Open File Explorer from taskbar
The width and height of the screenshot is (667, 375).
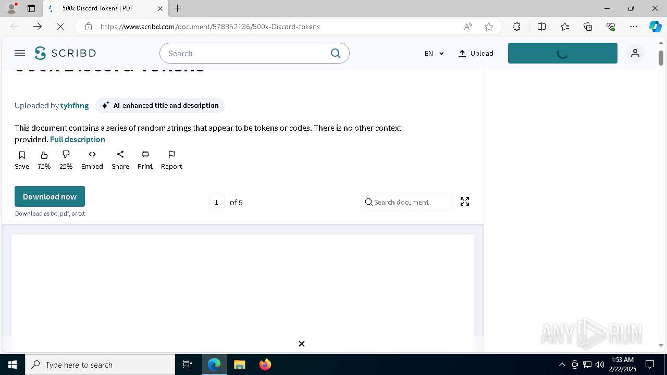coord(239,365)
